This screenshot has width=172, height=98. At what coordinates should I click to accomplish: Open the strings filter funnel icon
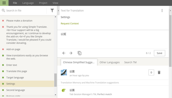pyautogui.click(x=52, y=10)
